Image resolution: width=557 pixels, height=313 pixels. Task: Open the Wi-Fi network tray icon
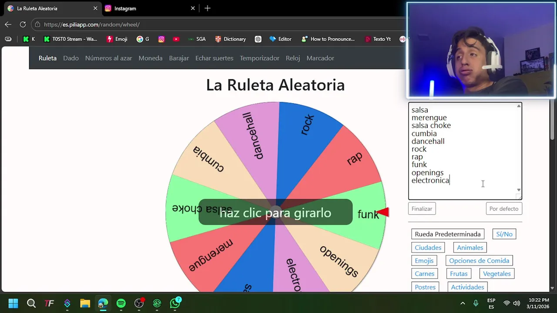coord(507,303)
